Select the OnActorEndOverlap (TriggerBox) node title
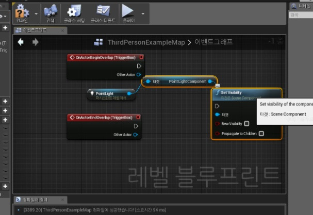 pyautogui.click(x=104, y=118)
